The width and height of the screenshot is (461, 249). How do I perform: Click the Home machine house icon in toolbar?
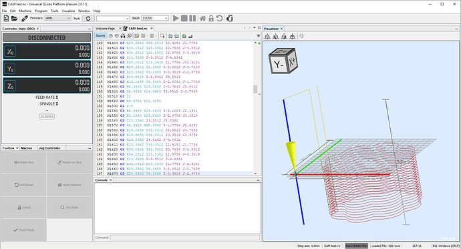click(x=202, y=18)
